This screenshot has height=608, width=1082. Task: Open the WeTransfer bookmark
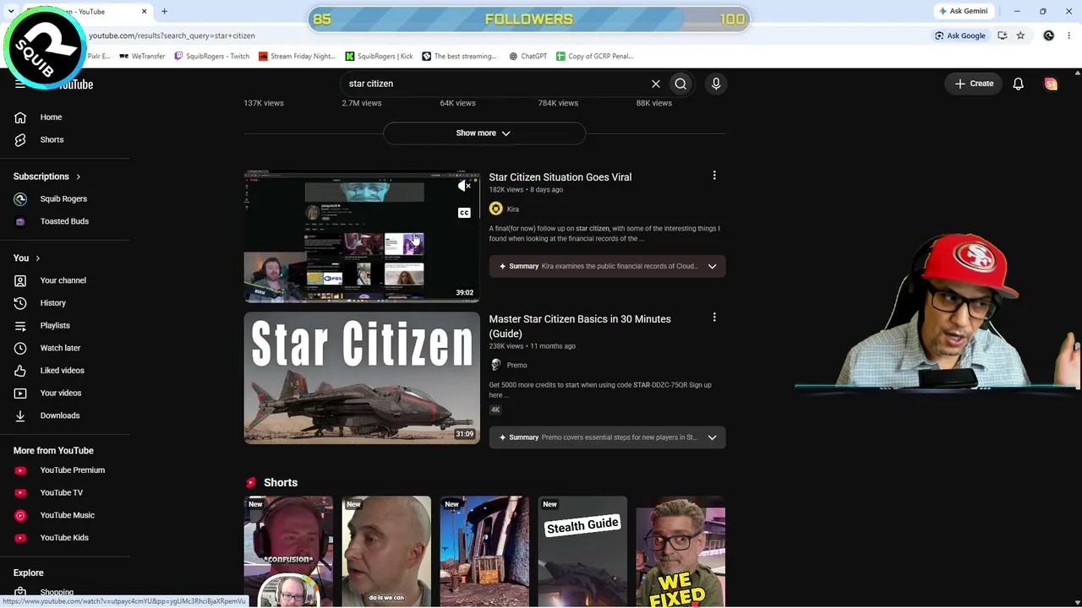point(142,57)
